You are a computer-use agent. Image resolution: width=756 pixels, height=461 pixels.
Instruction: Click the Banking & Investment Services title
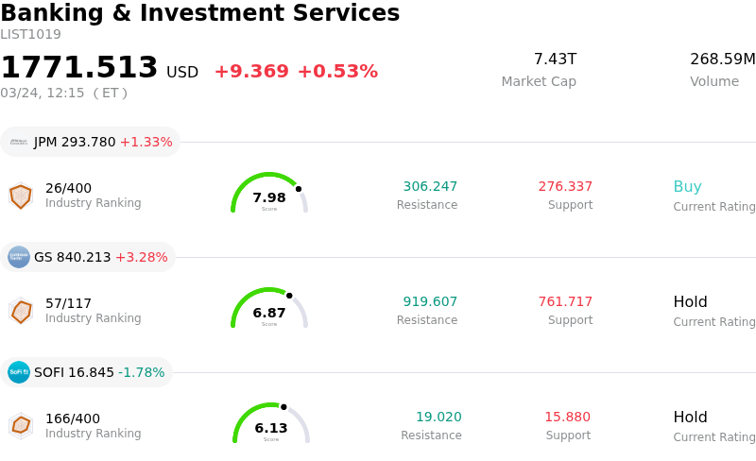[200, 13]
